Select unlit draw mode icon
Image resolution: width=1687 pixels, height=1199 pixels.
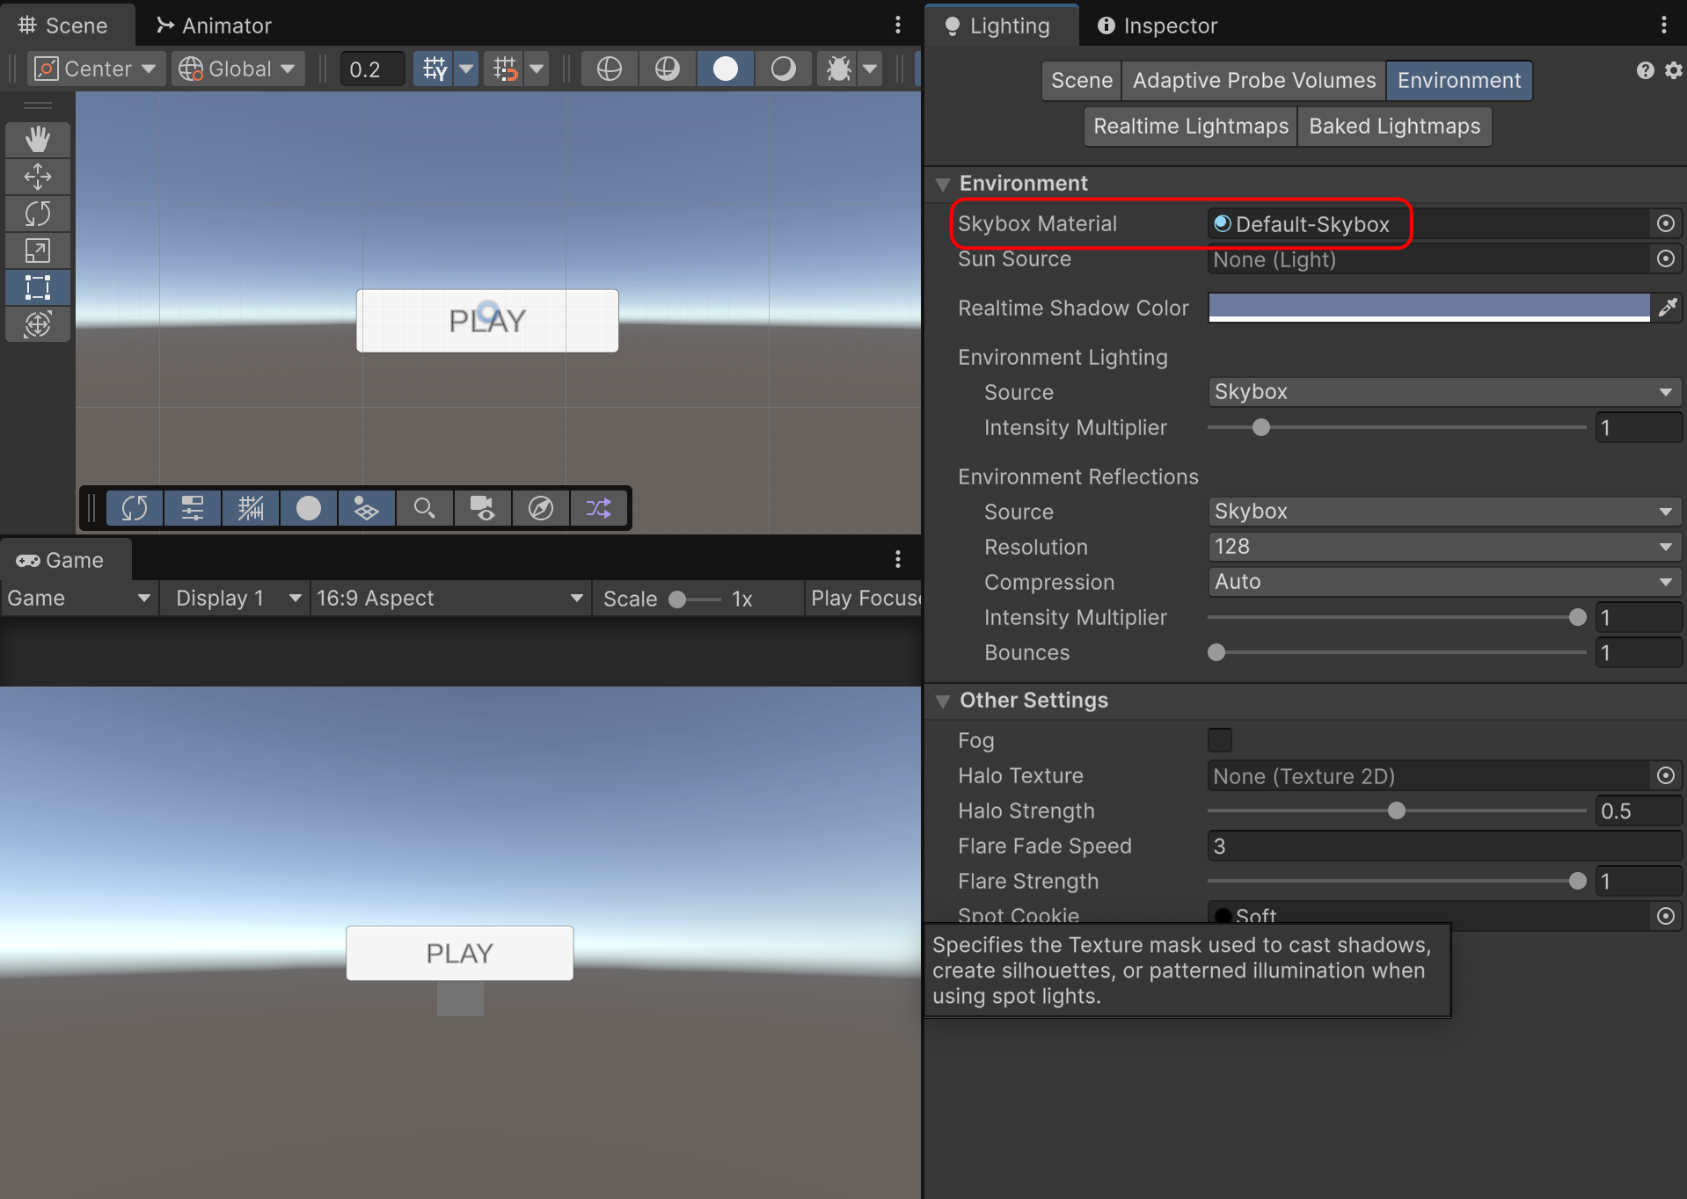(x=783, y=69)
